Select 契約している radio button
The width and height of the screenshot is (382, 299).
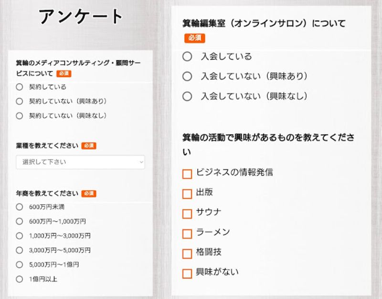tap(20, 87)
